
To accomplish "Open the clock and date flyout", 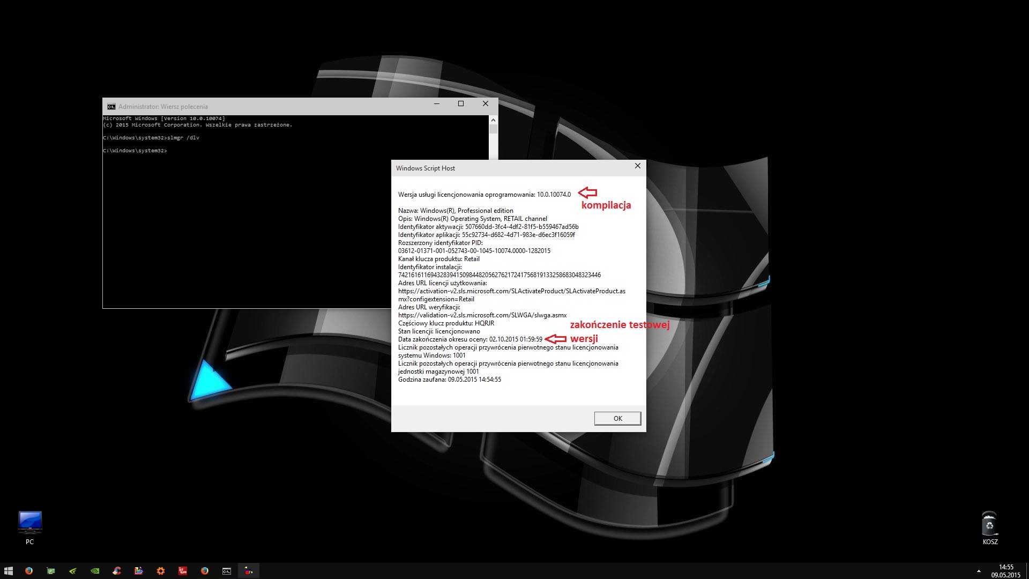I will click(x=1005, y=571).
